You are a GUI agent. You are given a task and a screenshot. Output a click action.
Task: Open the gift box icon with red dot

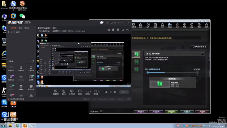tap(109, 30)
